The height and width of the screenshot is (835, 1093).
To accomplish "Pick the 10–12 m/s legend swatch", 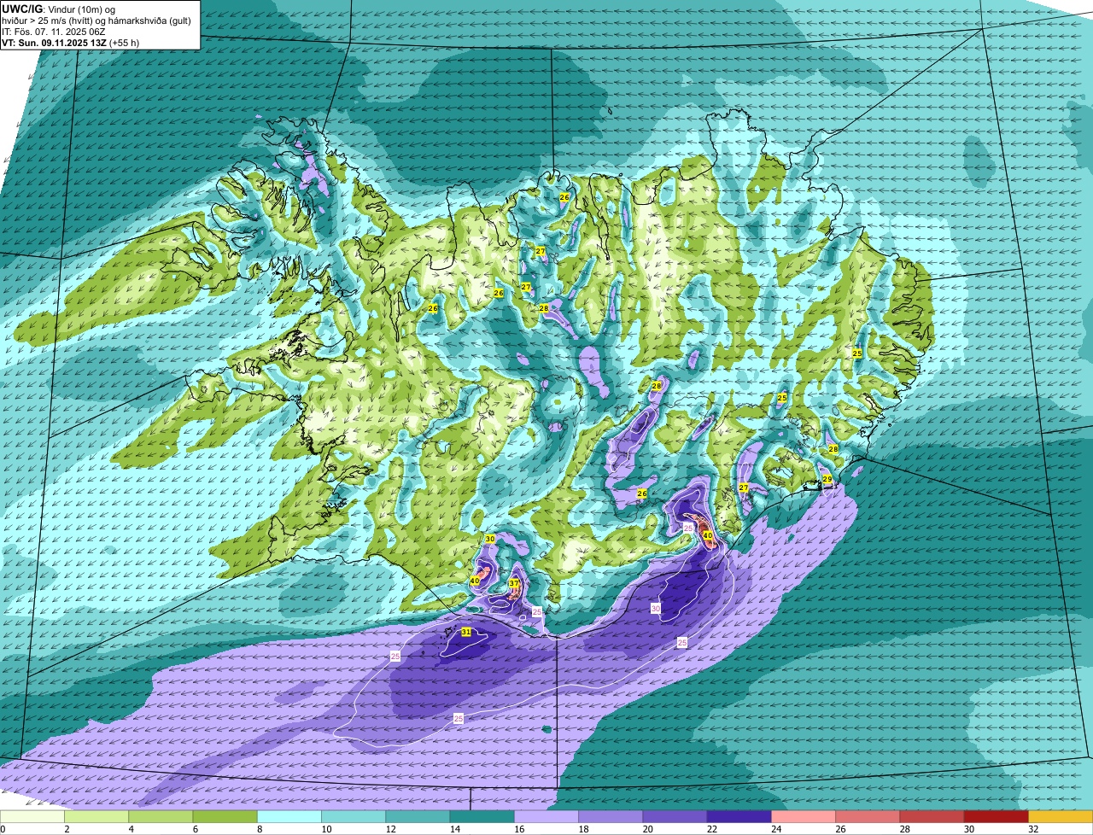I will (354, 817).
